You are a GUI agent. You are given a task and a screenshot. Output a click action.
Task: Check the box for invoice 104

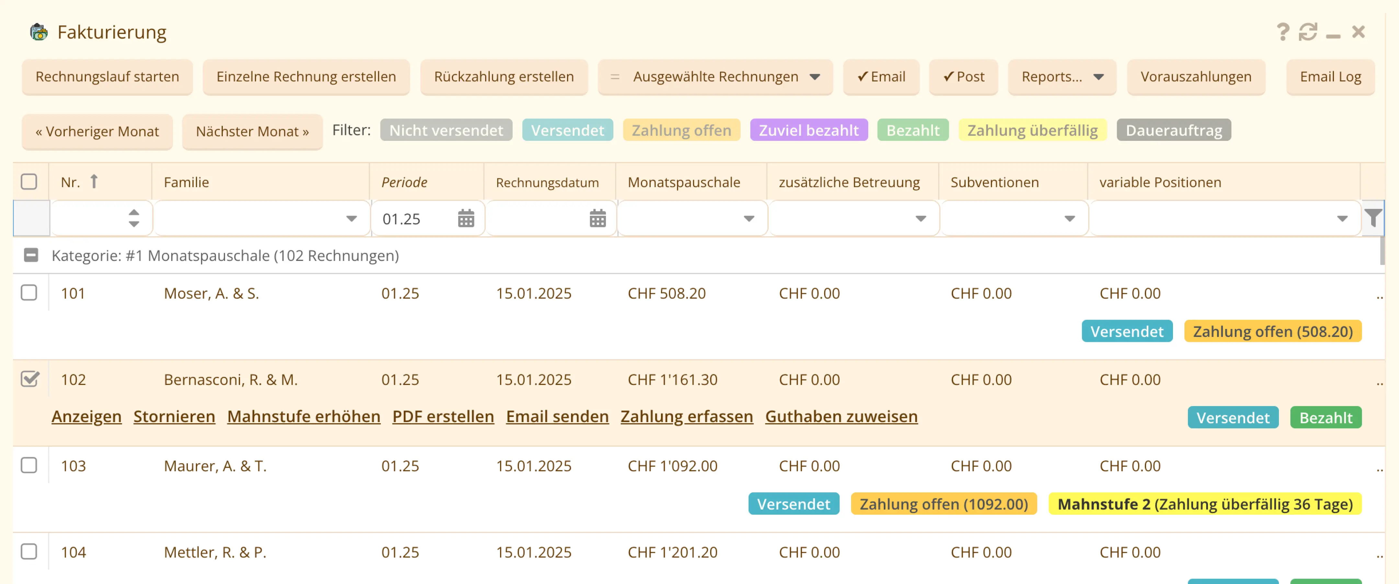pos(29,551)
